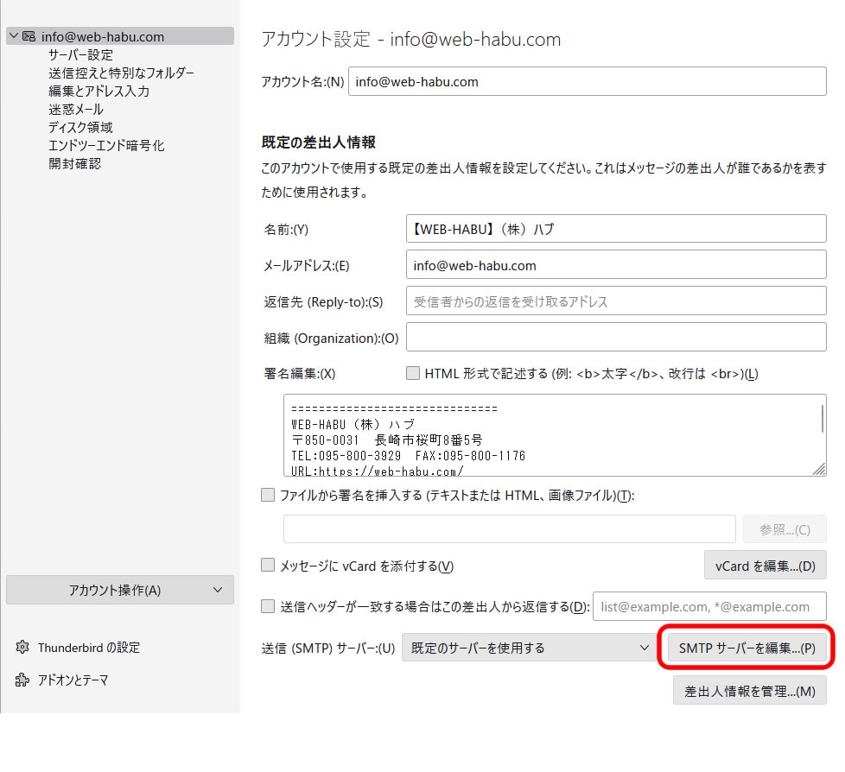Enable HTML 形式で記述する checkbox

click(413, 374)
